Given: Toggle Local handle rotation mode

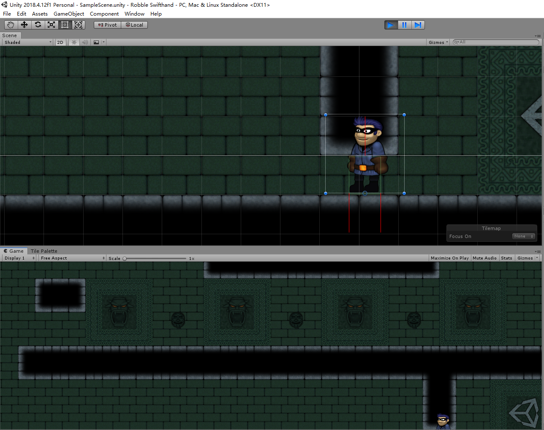Looking at the screenshot, I should (x=134, y=25).
